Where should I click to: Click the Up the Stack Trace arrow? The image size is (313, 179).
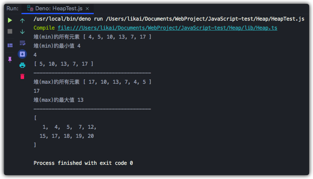tap(22, 21)
